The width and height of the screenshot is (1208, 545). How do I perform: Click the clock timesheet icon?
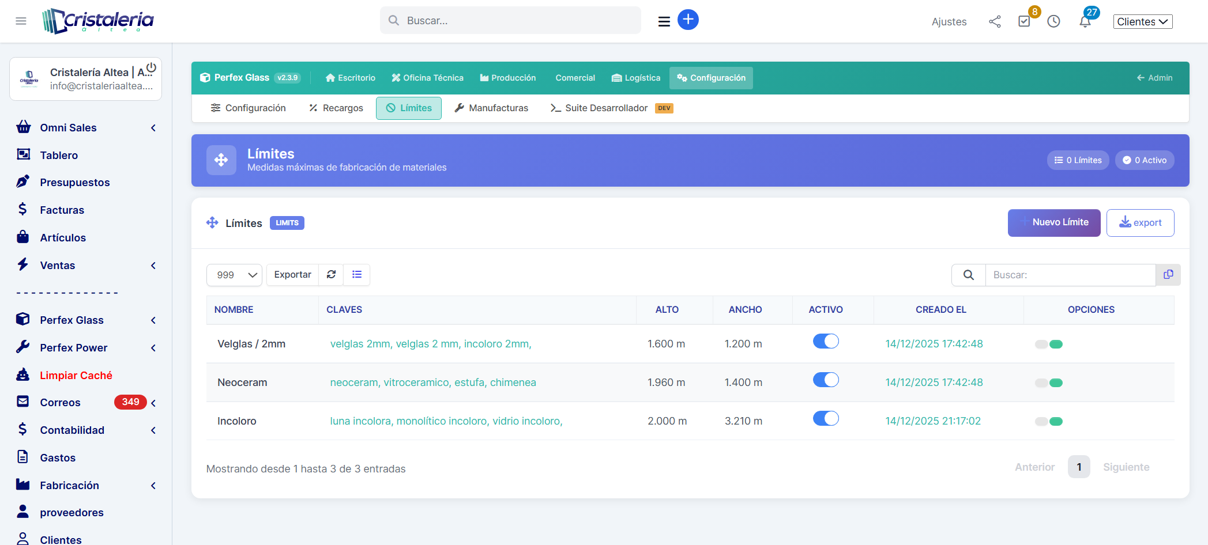point(1053,22)
